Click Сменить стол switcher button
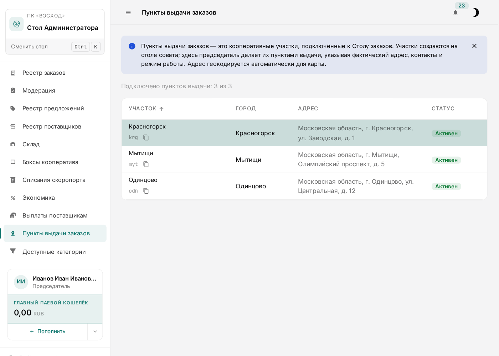The height and width of the screenshot is (356, 499). click(x=55, y=47)
